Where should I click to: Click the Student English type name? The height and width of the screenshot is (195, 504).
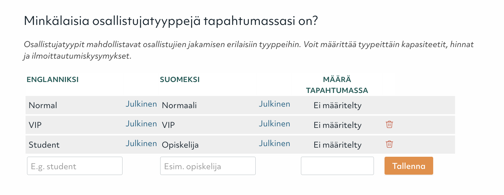44,145
